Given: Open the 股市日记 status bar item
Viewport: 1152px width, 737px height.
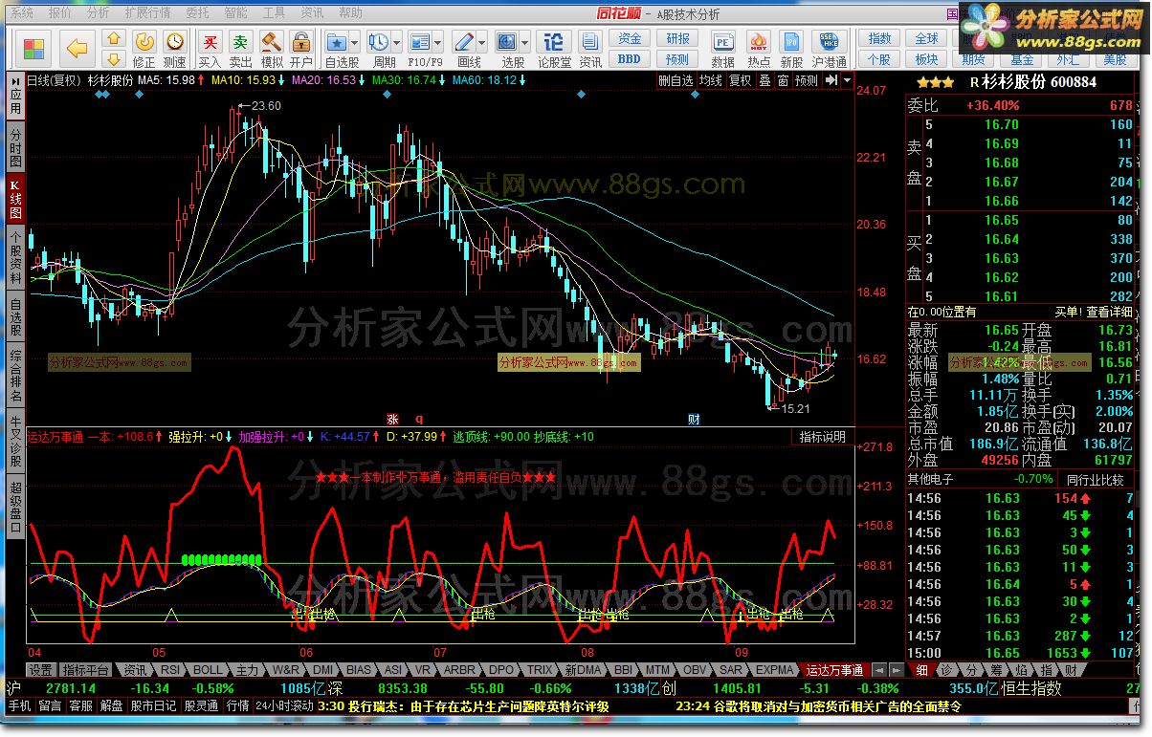Looking at the screenshot, I should [153, 706].
